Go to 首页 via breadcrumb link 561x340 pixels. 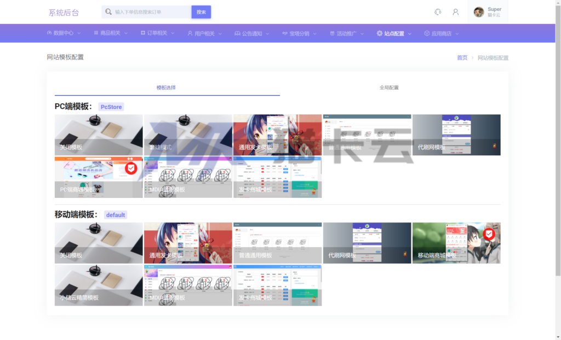point(462,57)
